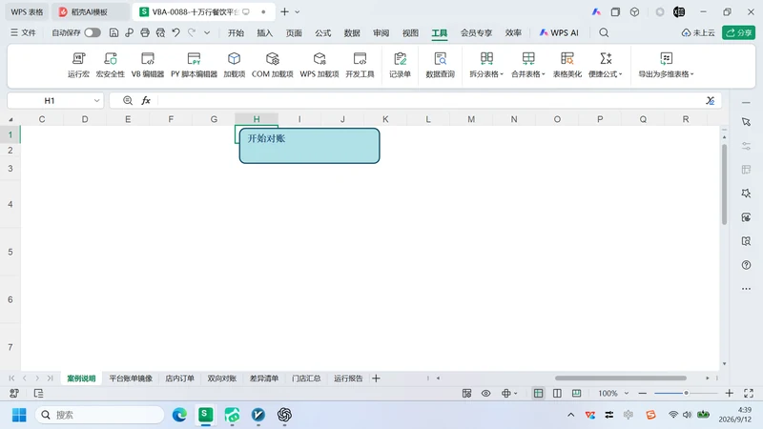Image resolution: width=763 pixels, height=429 pixels.
Task: Switch to page layout view in status bar
Action: [557, 393]
